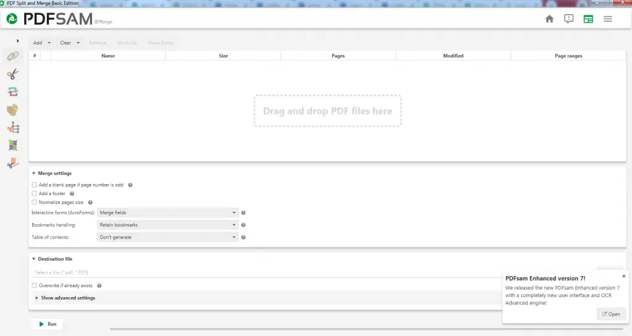632x336 pixels.
Task: Show help for Bookmarks handling setting
Action: [x=243, y=225]
